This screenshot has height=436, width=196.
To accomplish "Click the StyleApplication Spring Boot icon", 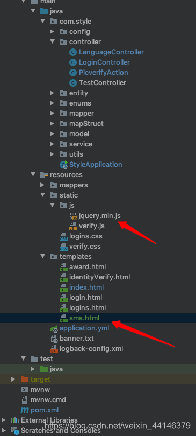I will pyautogui.click(x=64, y=165).
